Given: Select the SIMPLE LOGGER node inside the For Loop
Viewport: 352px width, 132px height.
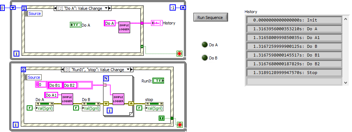Looking at the screenshot, I should (118, 99).
